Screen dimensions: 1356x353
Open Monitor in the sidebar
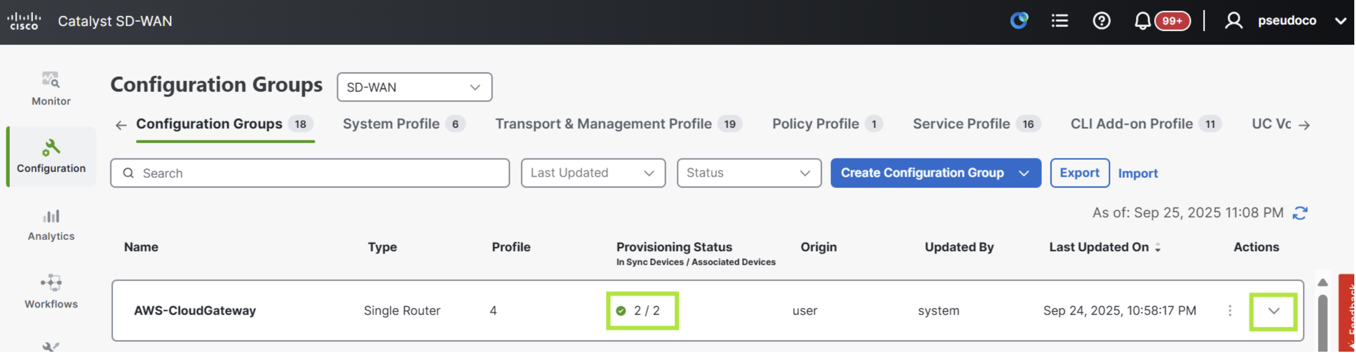click(x=51, y=89)
